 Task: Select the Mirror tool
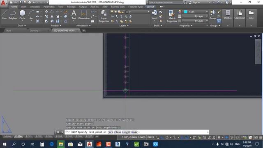52,16
